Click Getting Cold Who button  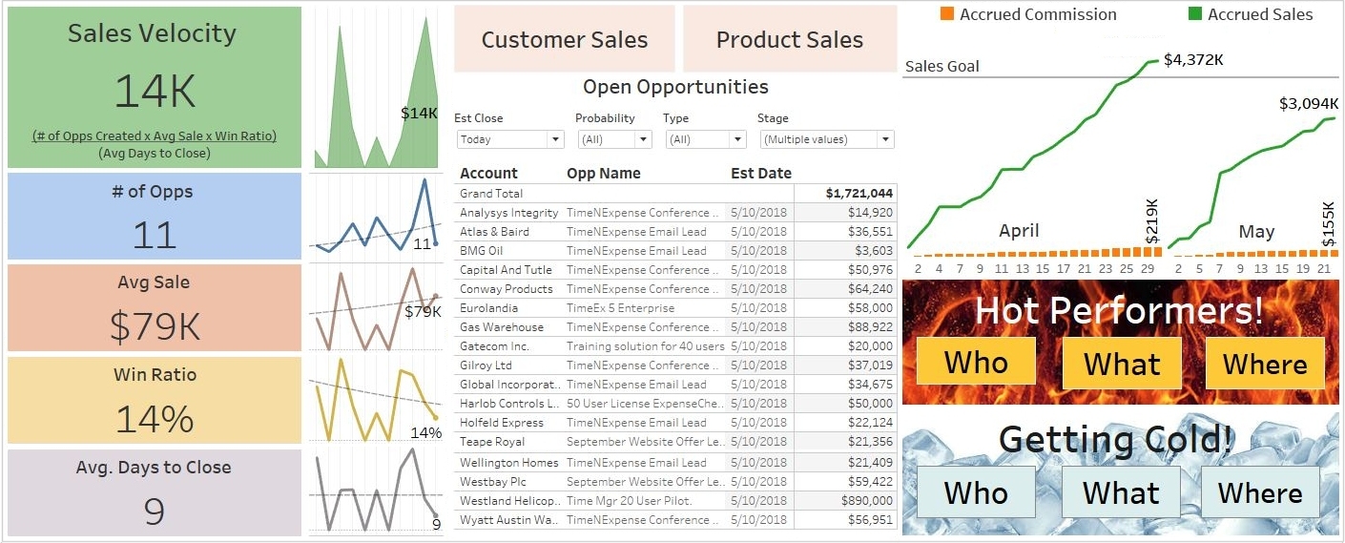tap(976, 492)
